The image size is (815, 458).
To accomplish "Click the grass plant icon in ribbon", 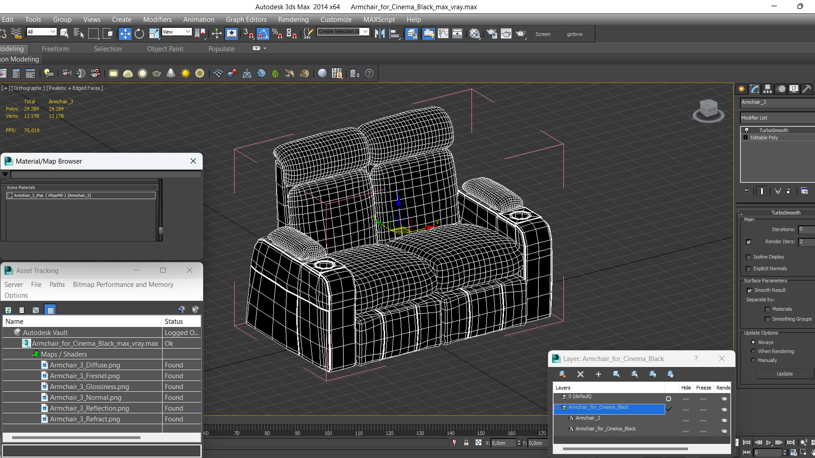I will 275,73.
